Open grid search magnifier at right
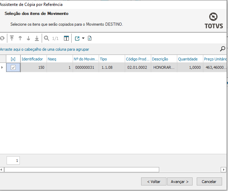This screenshot has height=191, width=228. [x=223, y=49]
